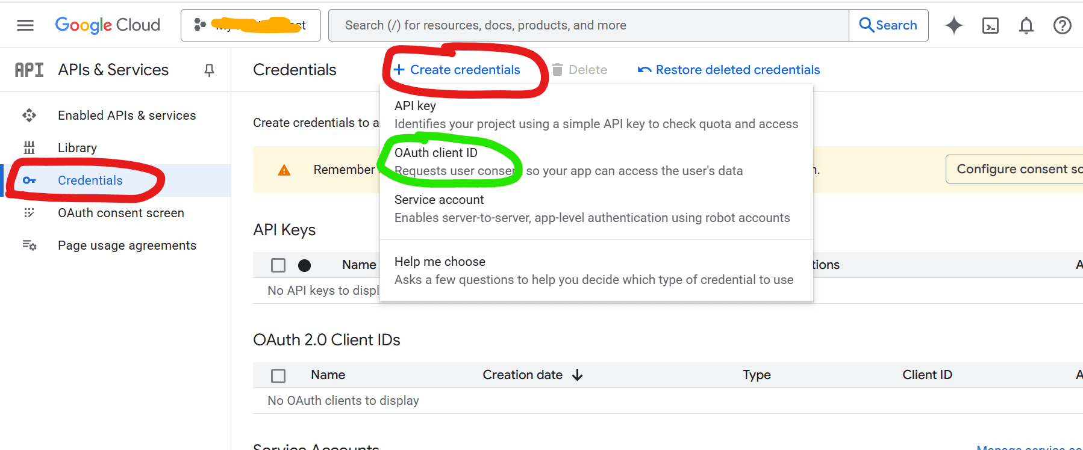The height and width of the screenshot is (450, 1083).
Task: Sort API Keys by Name column
Action: (359, 265)
